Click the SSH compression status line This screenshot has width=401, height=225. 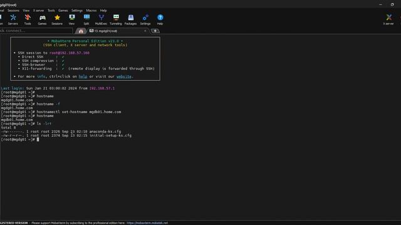tap(41, 61)
